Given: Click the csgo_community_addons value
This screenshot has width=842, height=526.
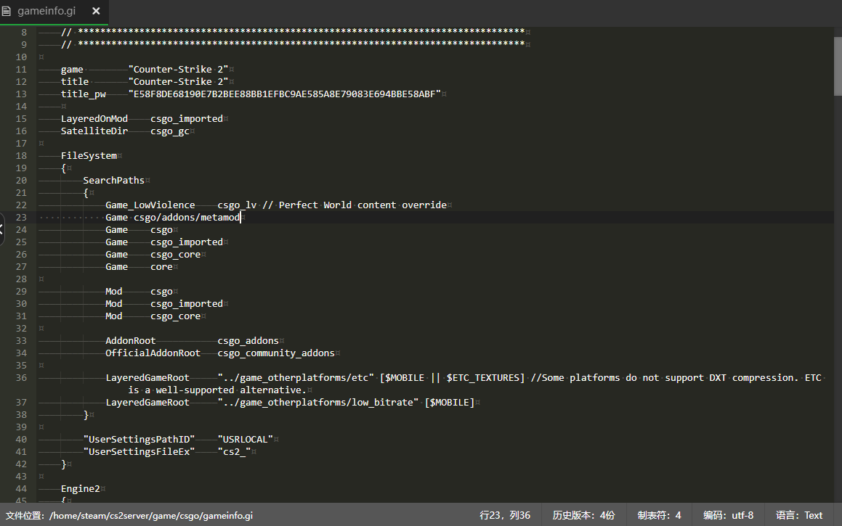Looking at the screenshot, I should pos(276,353).
